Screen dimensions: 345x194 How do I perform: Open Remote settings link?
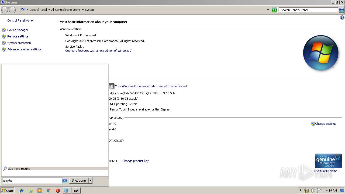[18, 36]
